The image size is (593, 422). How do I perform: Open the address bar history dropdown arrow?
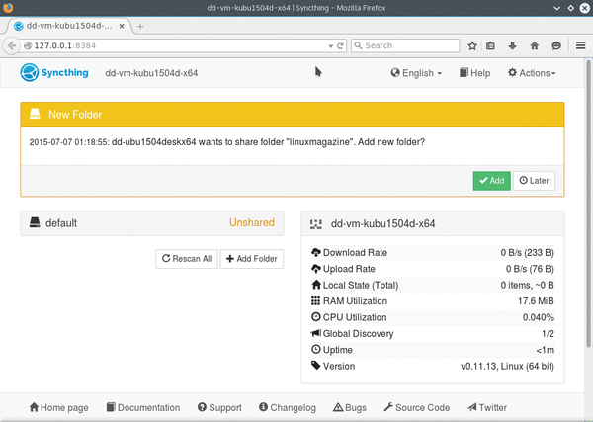pyautogui.click(x=330, y=46)
